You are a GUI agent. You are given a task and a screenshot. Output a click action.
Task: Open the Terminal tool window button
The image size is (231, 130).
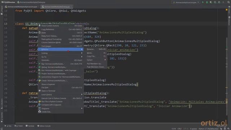(30, 126)
